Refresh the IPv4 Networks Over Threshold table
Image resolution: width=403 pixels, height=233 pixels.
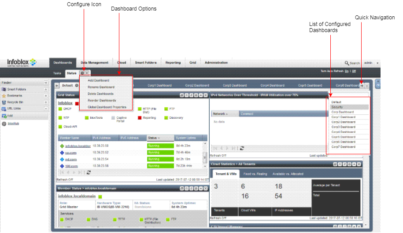click(242, 148)
